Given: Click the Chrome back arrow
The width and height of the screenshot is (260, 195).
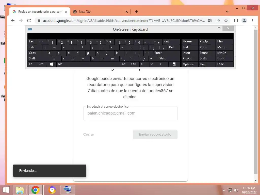Looking at the screenshot, I should (x=13, y=21).
